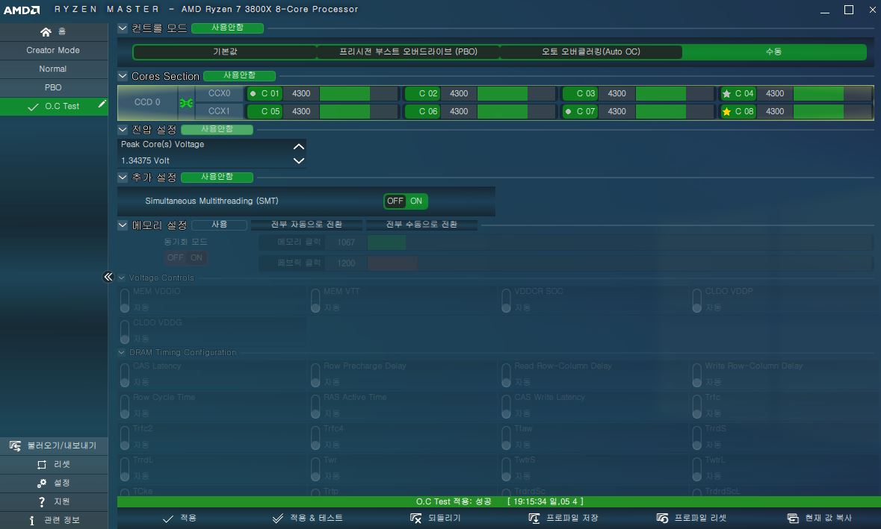Screen dimensions: 881x529
Task: Toggle CAS Latency auto switch
Action: click(125, 375)
